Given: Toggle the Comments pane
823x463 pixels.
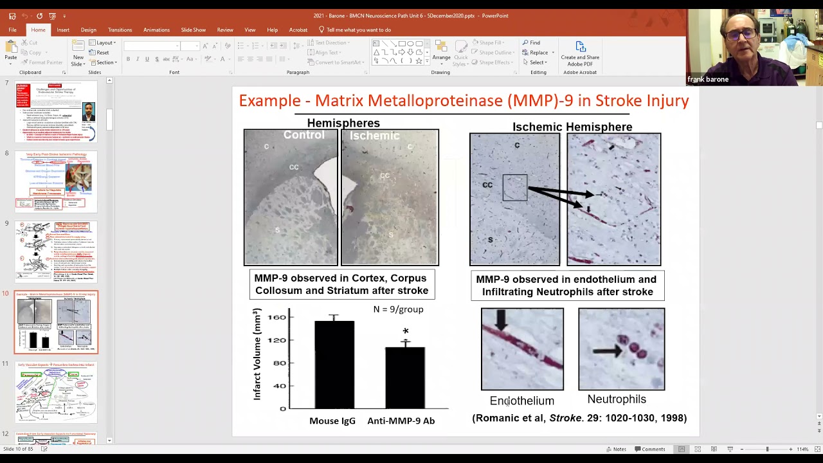Looking at the screenshot, I should click(650, 449).
